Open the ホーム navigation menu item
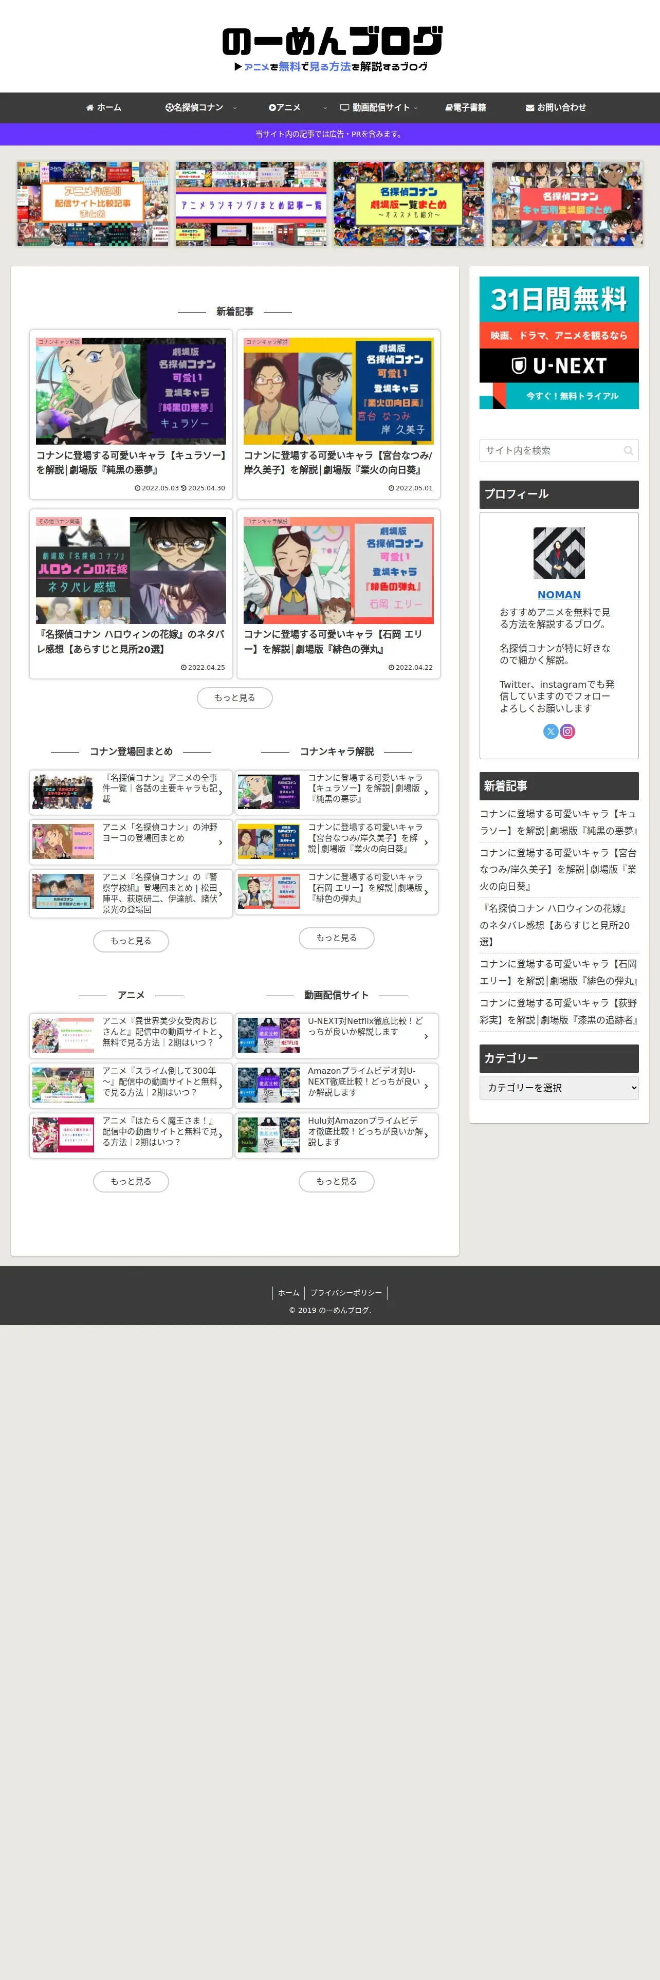Viewport: 660px width, 1980px height. [103, 107]
